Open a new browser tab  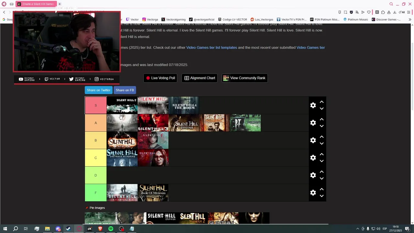coord(60,4)
